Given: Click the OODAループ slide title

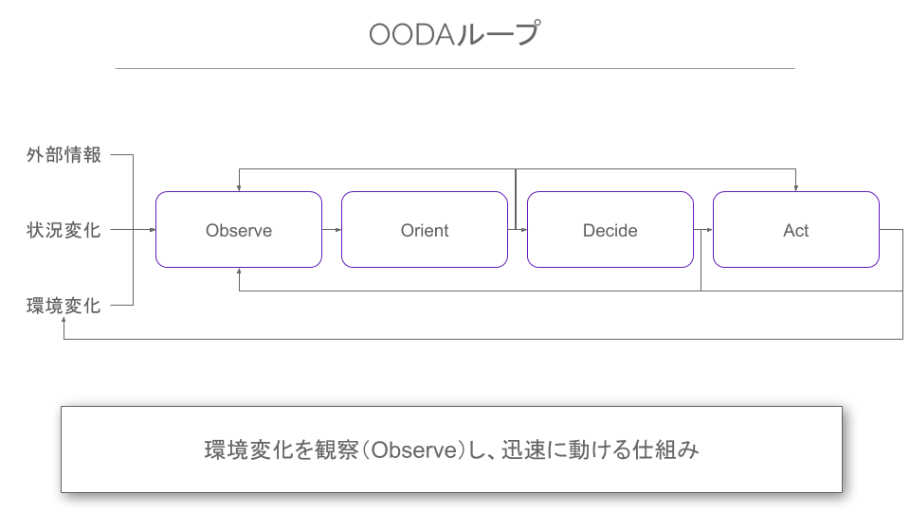Looking at the screenshot, I should click(x=454, y=34).
